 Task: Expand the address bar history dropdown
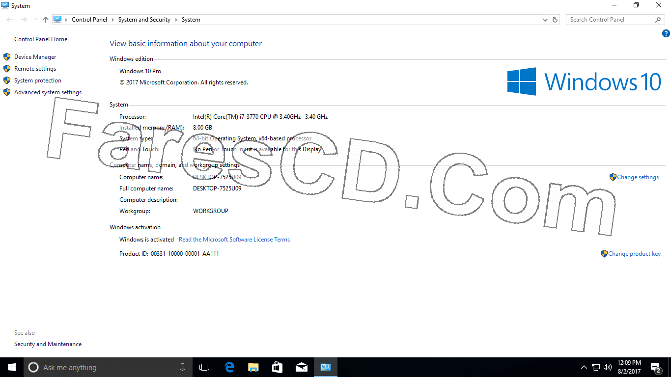[545, 20]
